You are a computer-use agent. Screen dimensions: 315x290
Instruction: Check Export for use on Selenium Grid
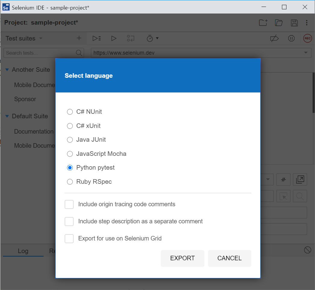pyautogui.click(x=69, y=239)
